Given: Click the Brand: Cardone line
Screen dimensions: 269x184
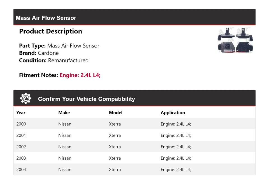Looking at the screenshot, I should coord(39,53).
